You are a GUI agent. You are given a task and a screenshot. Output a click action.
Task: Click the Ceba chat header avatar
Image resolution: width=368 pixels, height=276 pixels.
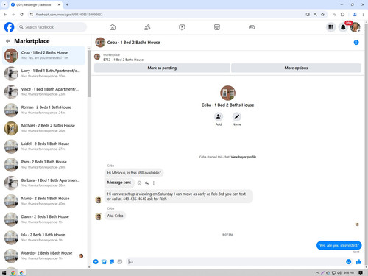100,43
